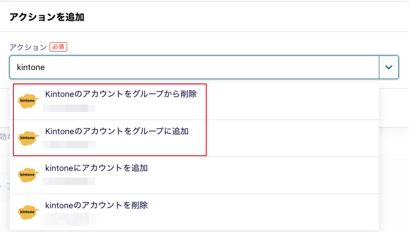Focus the action search field containing kintone
Screen dimensions: 409x237
194,68
